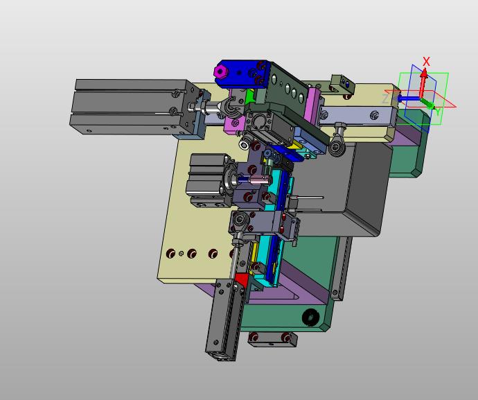Select the large dark grey box housing
The height and width of the screenshot is (400, 478).
pyautogui.click(x=342, y=189)
